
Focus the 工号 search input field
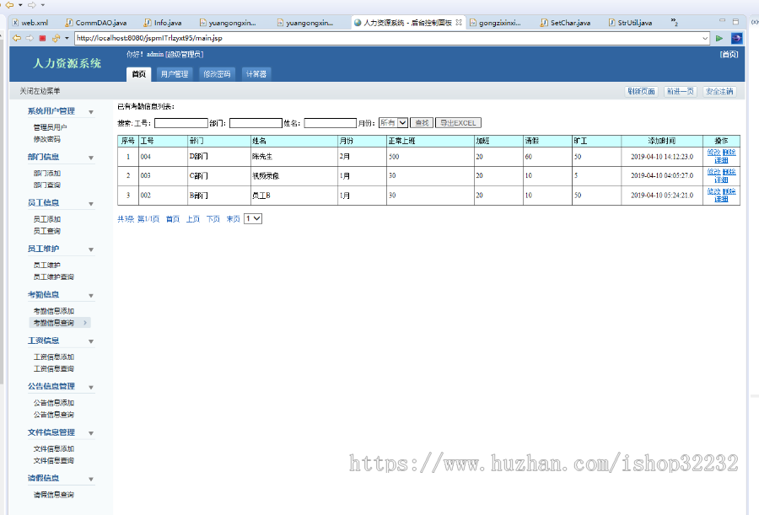[181, 123]
